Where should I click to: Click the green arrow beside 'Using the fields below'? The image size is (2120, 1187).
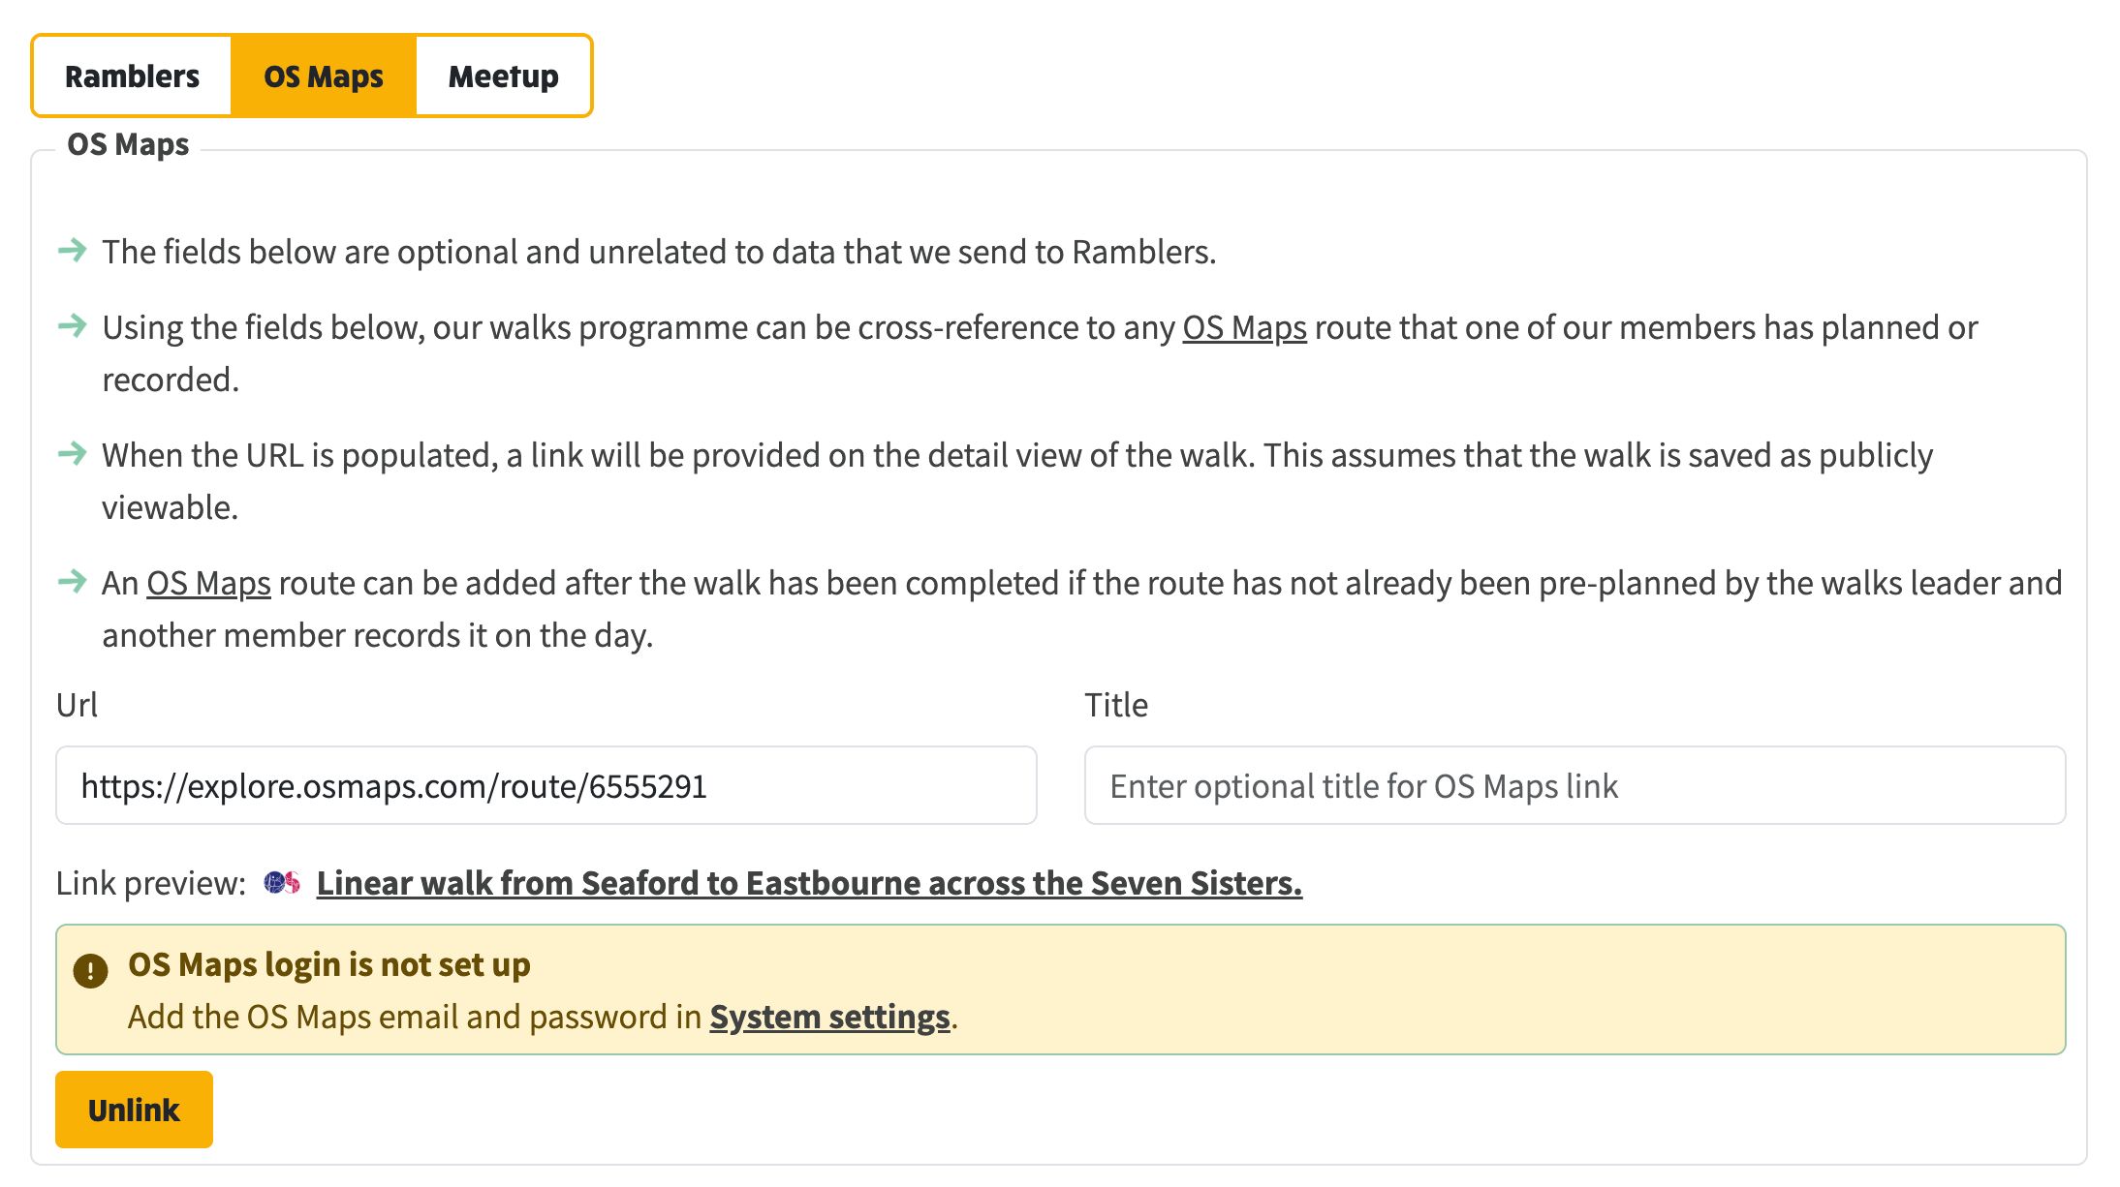tap(73, 326)
